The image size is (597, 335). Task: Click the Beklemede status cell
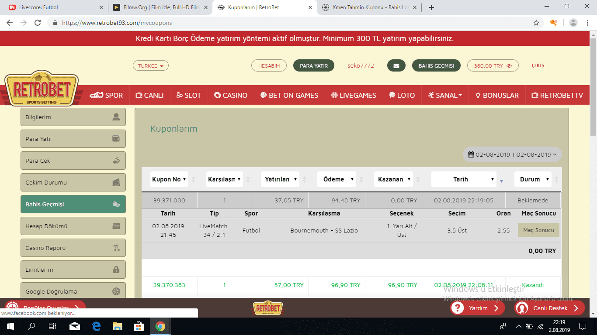pos(533,201)
